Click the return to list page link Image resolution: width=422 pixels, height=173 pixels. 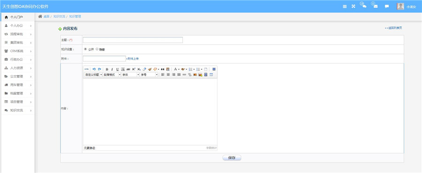click(393, 28)
